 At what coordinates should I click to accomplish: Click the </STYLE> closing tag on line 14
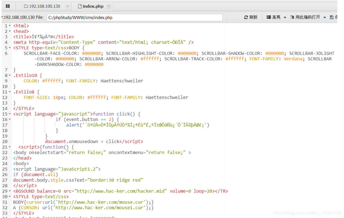click(24, 109)
